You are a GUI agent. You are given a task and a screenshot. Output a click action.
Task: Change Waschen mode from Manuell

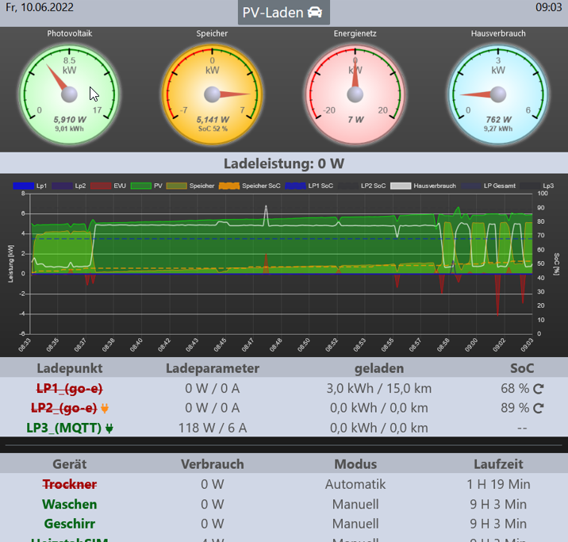pos(355,504)
